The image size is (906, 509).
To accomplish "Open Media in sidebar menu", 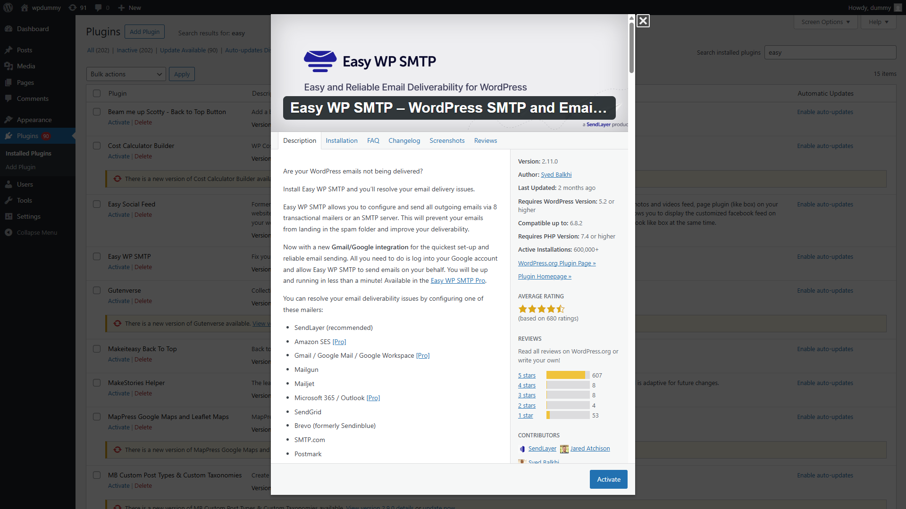I will click(38, 66).
